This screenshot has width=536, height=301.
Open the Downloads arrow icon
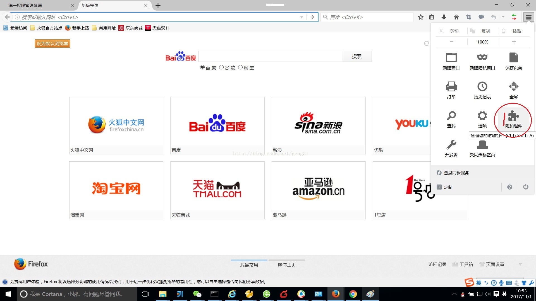[x=444, y=17]
